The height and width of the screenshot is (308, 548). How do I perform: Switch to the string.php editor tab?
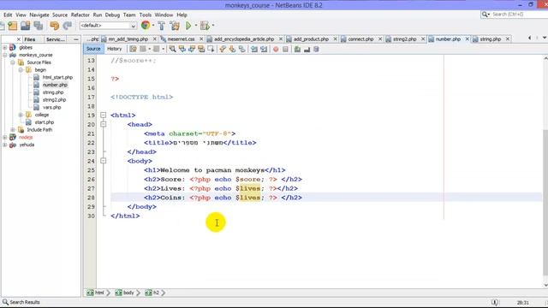tap(490, 39)
